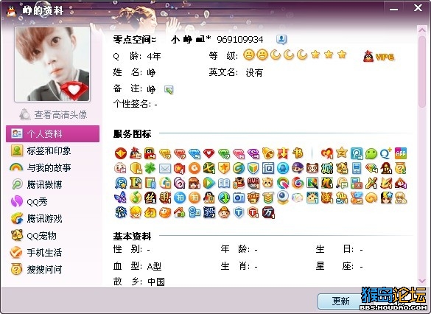Click the 更新 button
431x314 pixels.
click(340, 301)
